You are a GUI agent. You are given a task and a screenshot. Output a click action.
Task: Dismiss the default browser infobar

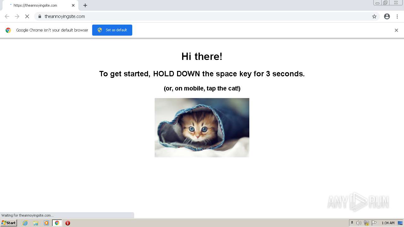(x=396, y=30)
